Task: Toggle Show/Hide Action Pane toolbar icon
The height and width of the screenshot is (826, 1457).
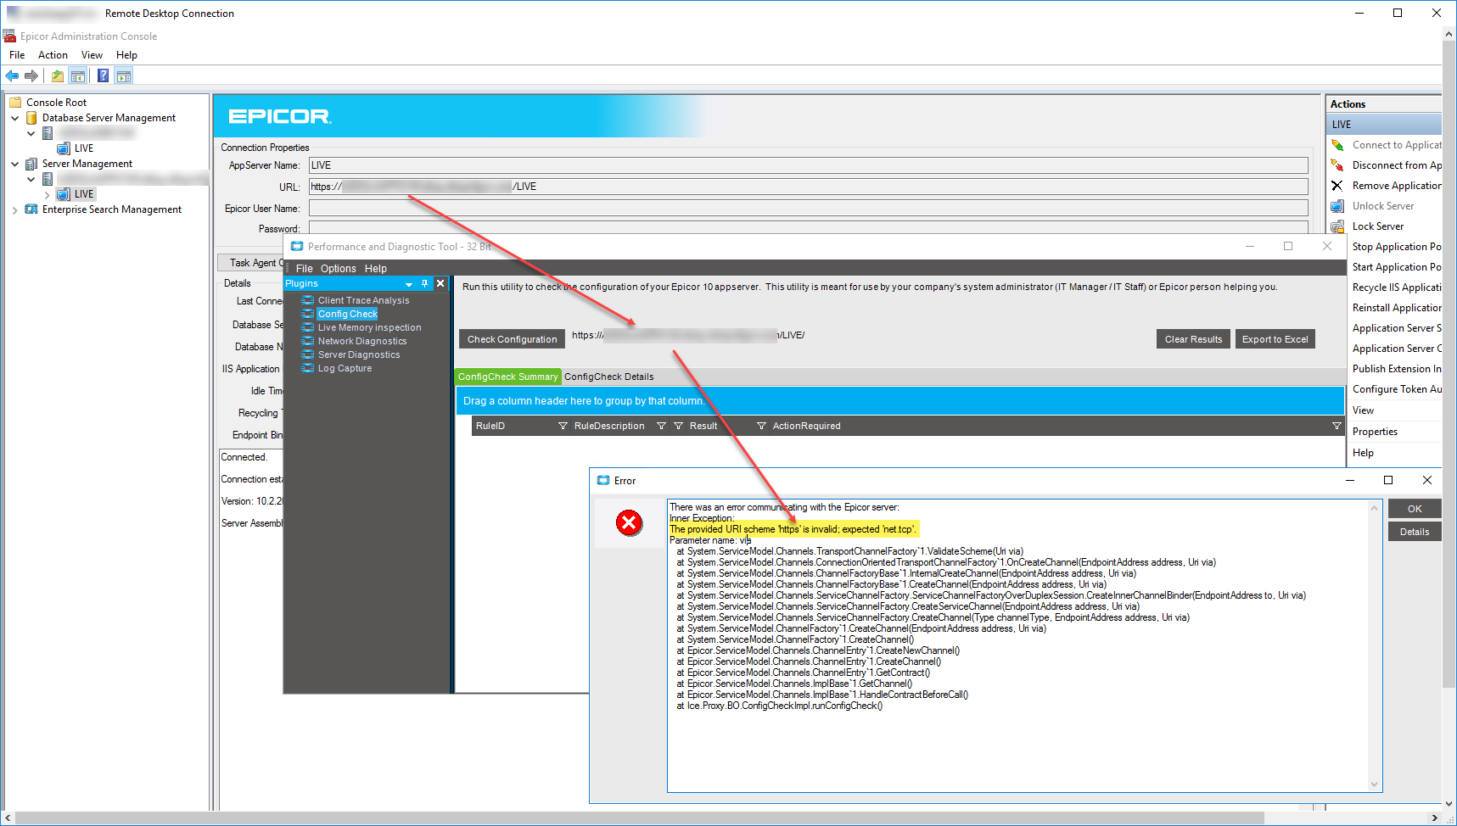Action: [124, 76]
